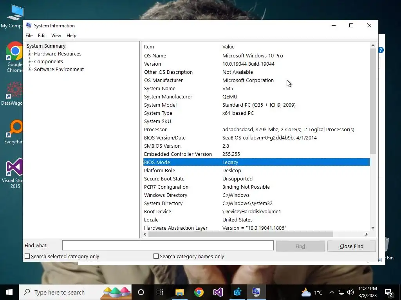Click the scroll up arrow of details pane
Image resolution: width=401 pixels, height=300 pixels.
373,45
